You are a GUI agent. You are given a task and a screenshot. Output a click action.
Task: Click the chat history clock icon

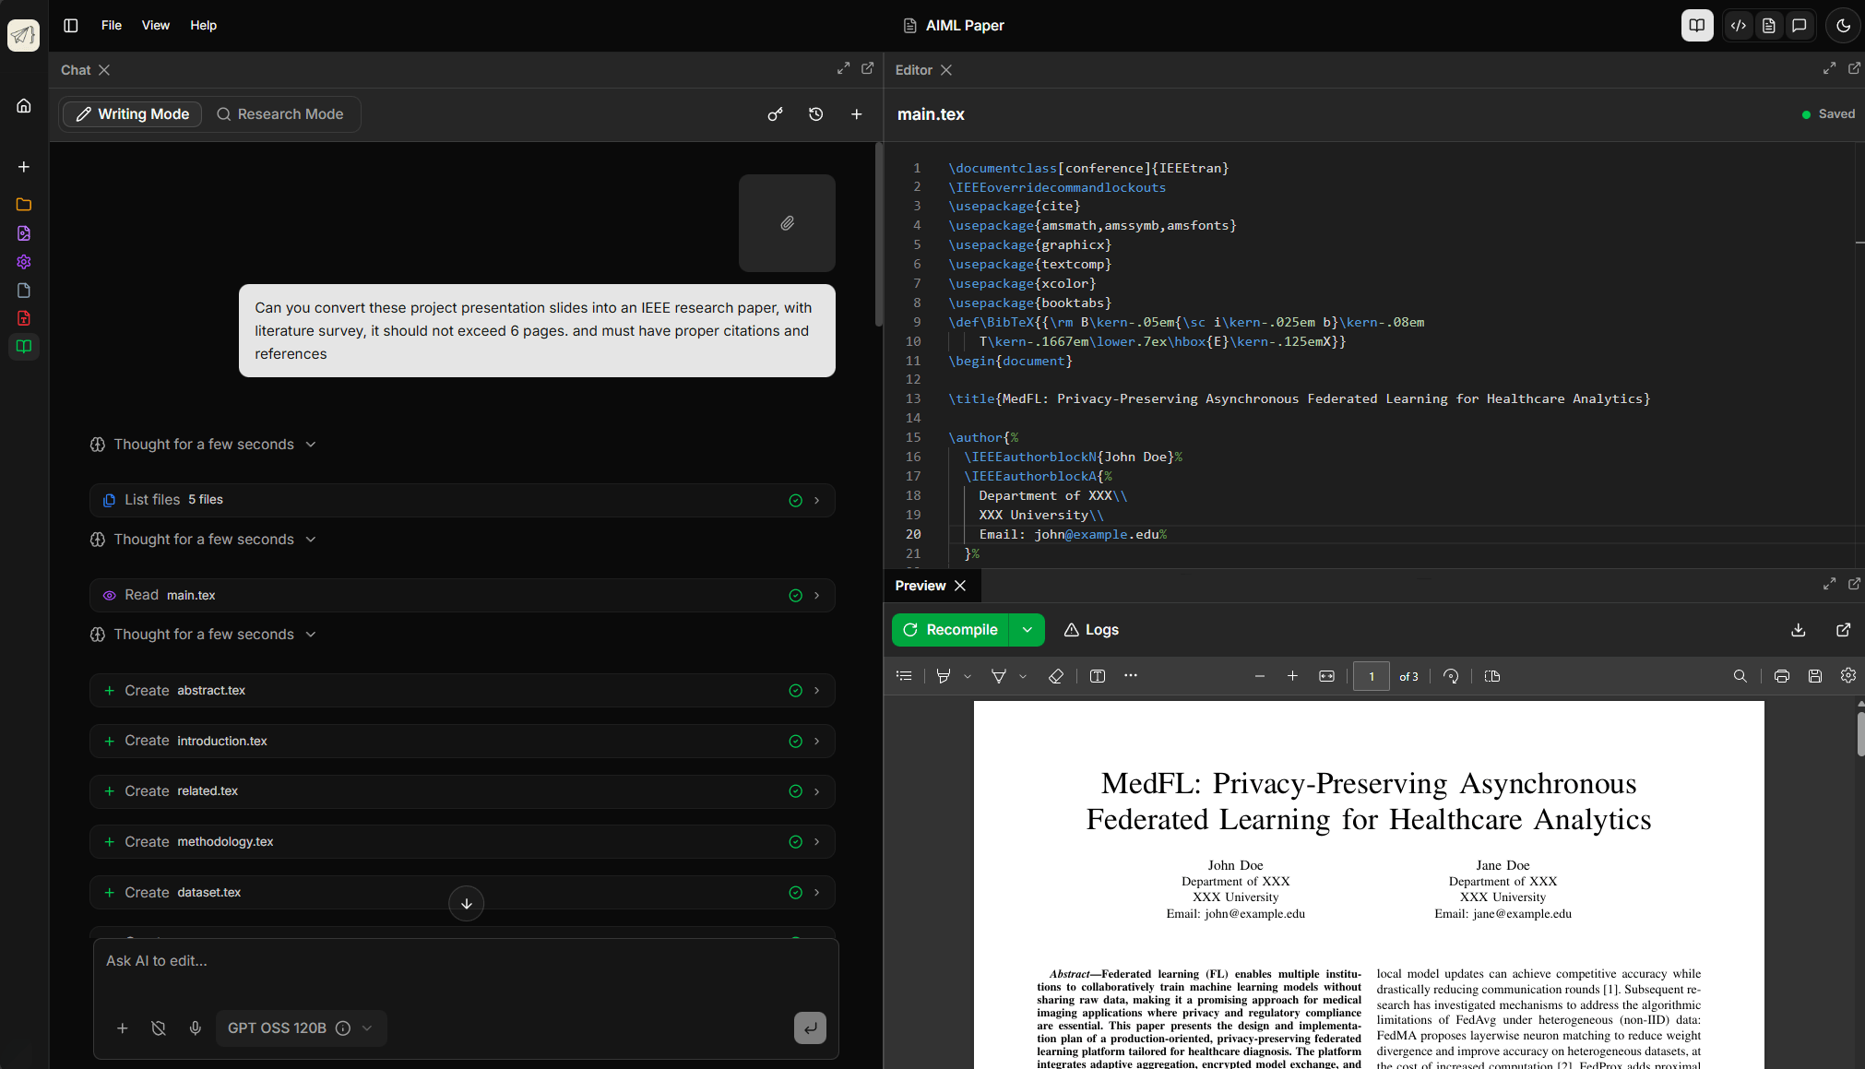[x=815, y=114]
